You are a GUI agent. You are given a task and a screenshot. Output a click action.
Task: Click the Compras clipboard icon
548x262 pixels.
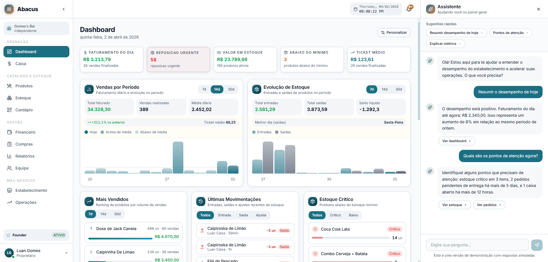[9, 144]
